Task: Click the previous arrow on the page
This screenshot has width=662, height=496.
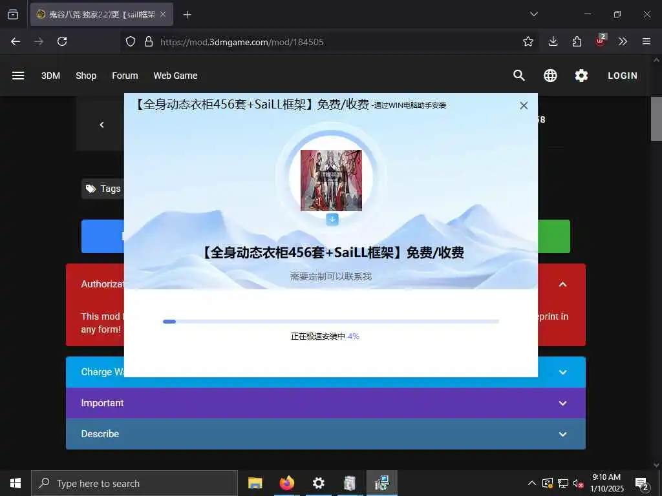Action: [101, 125]
